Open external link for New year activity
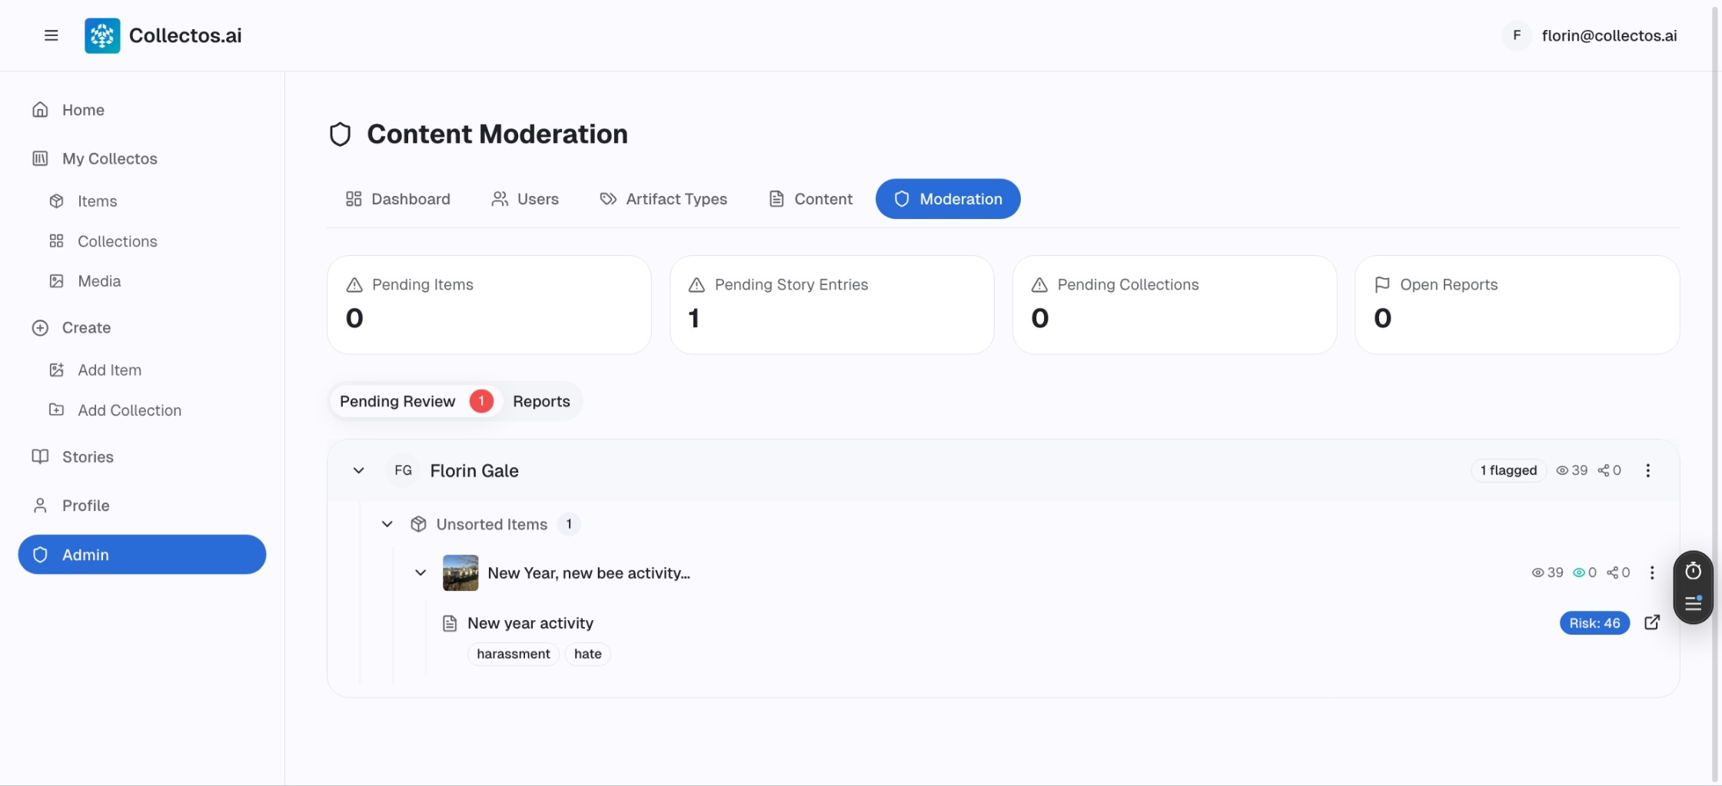Image resolution: width=1722 pixels, height=786 pixels. 1651,622
